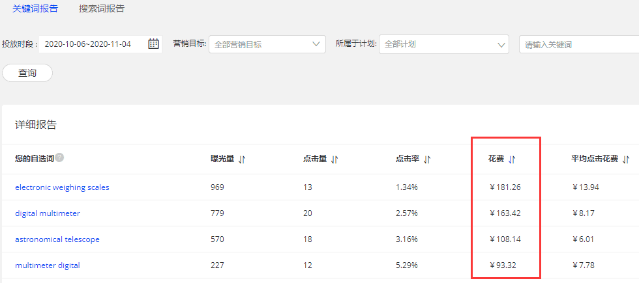
Task: Select click count 12 in the multimeter digital row
Action: [x=307, y=265]
